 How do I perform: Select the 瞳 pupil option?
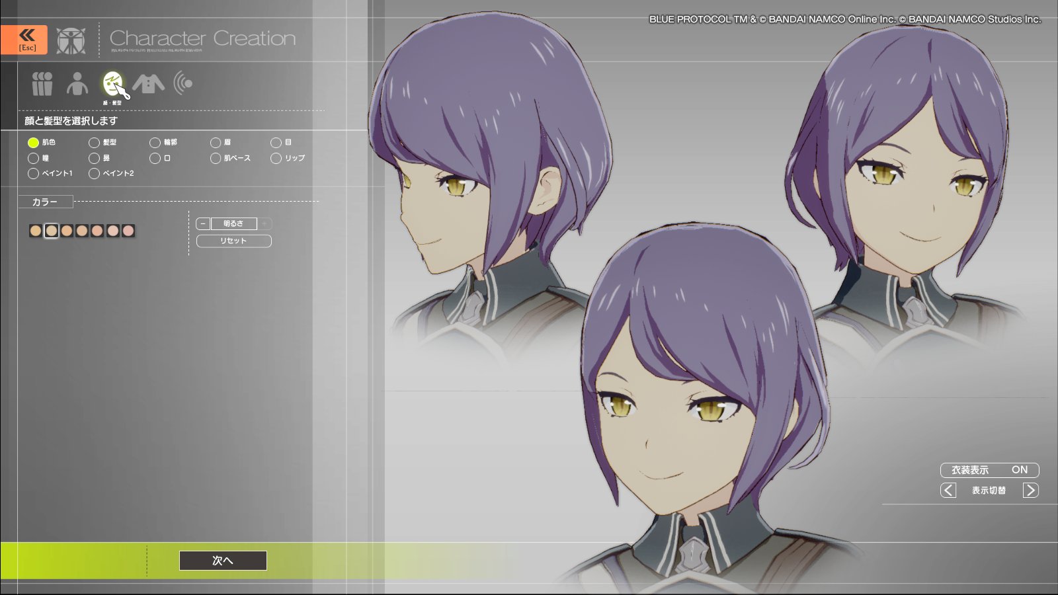(38, 158)
